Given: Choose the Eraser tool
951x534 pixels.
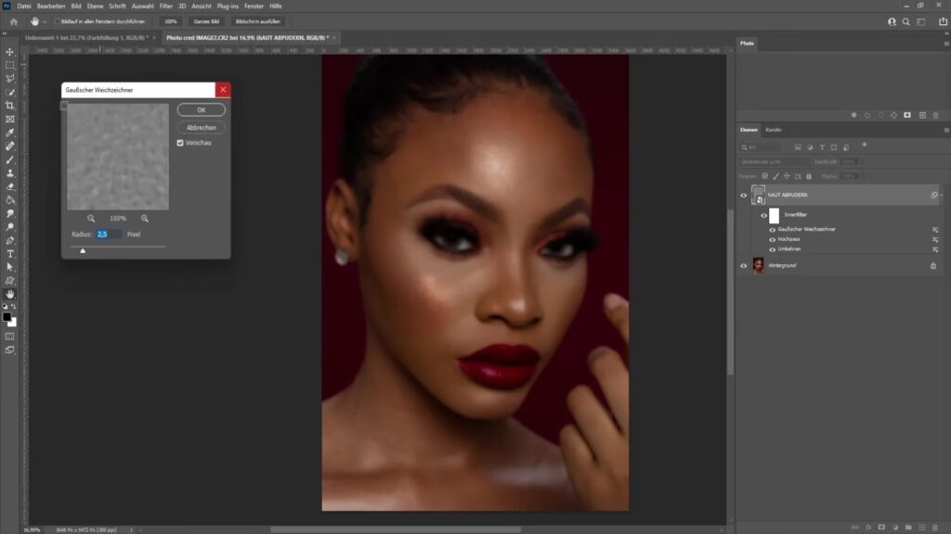Looking at the screenshot, I should pyautogui.click(x=10, y=186).
